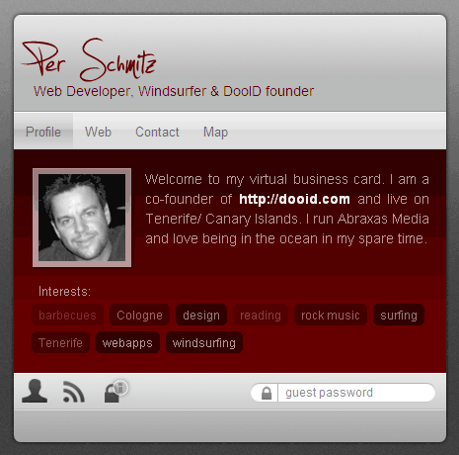
Task: Follow the http://dooid.com link
Action: (x=294, y=199)
